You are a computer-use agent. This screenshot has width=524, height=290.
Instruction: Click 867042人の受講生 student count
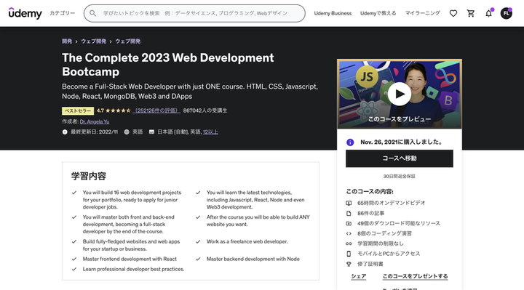[x=205, y=110]
